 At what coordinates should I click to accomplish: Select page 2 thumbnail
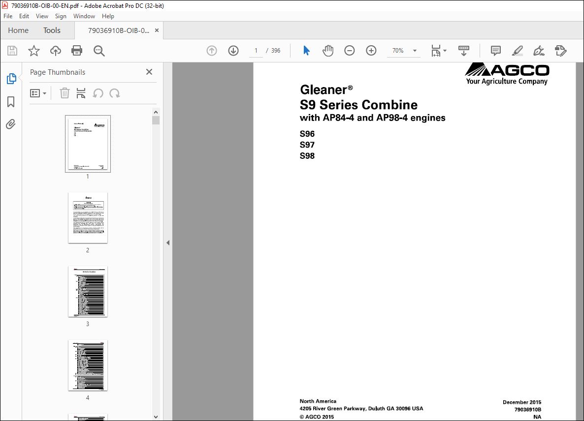pyautogui.click(x=88, y=218)
